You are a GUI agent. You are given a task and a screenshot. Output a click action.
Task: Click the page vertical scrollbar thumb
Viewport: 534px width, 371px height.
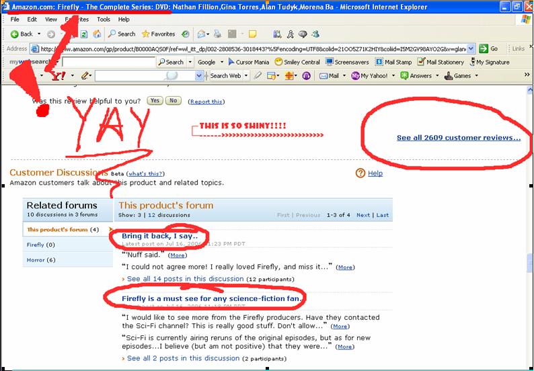[x=530, y=263]
